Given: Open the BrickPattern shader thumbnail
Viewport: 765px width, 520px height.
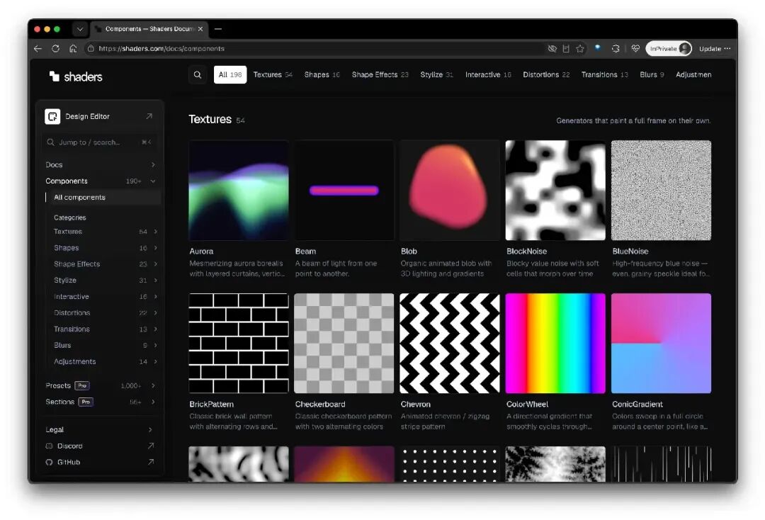Looking at the screenshot, I should point(239,344).
